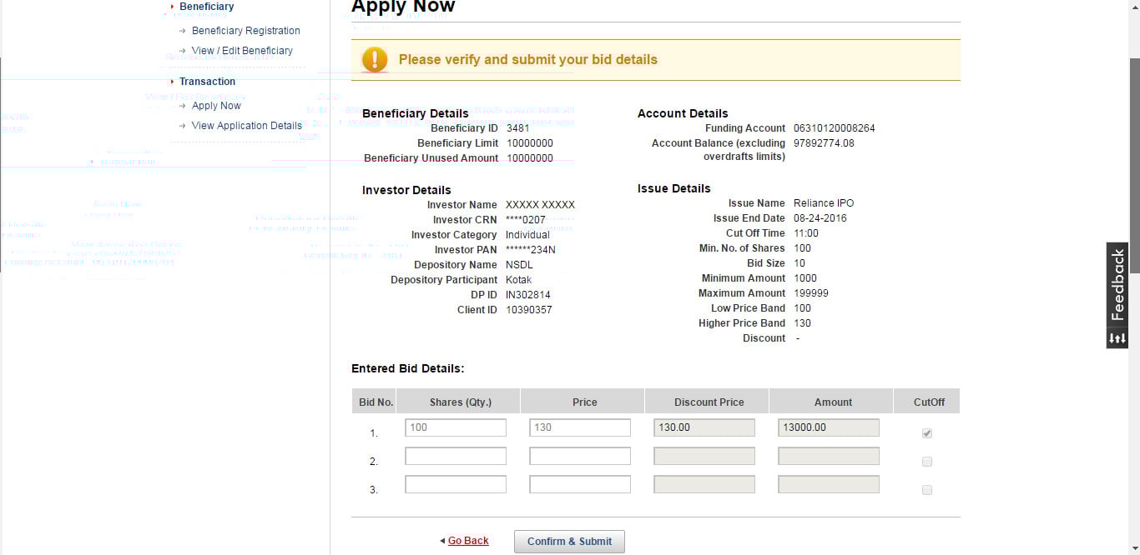Screen dimensions: 1140x555
Task: Open Beneficiary Registration page
Action: 245,31
